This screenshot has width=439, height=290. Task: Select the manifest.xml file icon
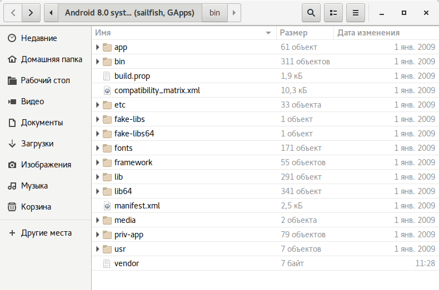tap(107, 206)
